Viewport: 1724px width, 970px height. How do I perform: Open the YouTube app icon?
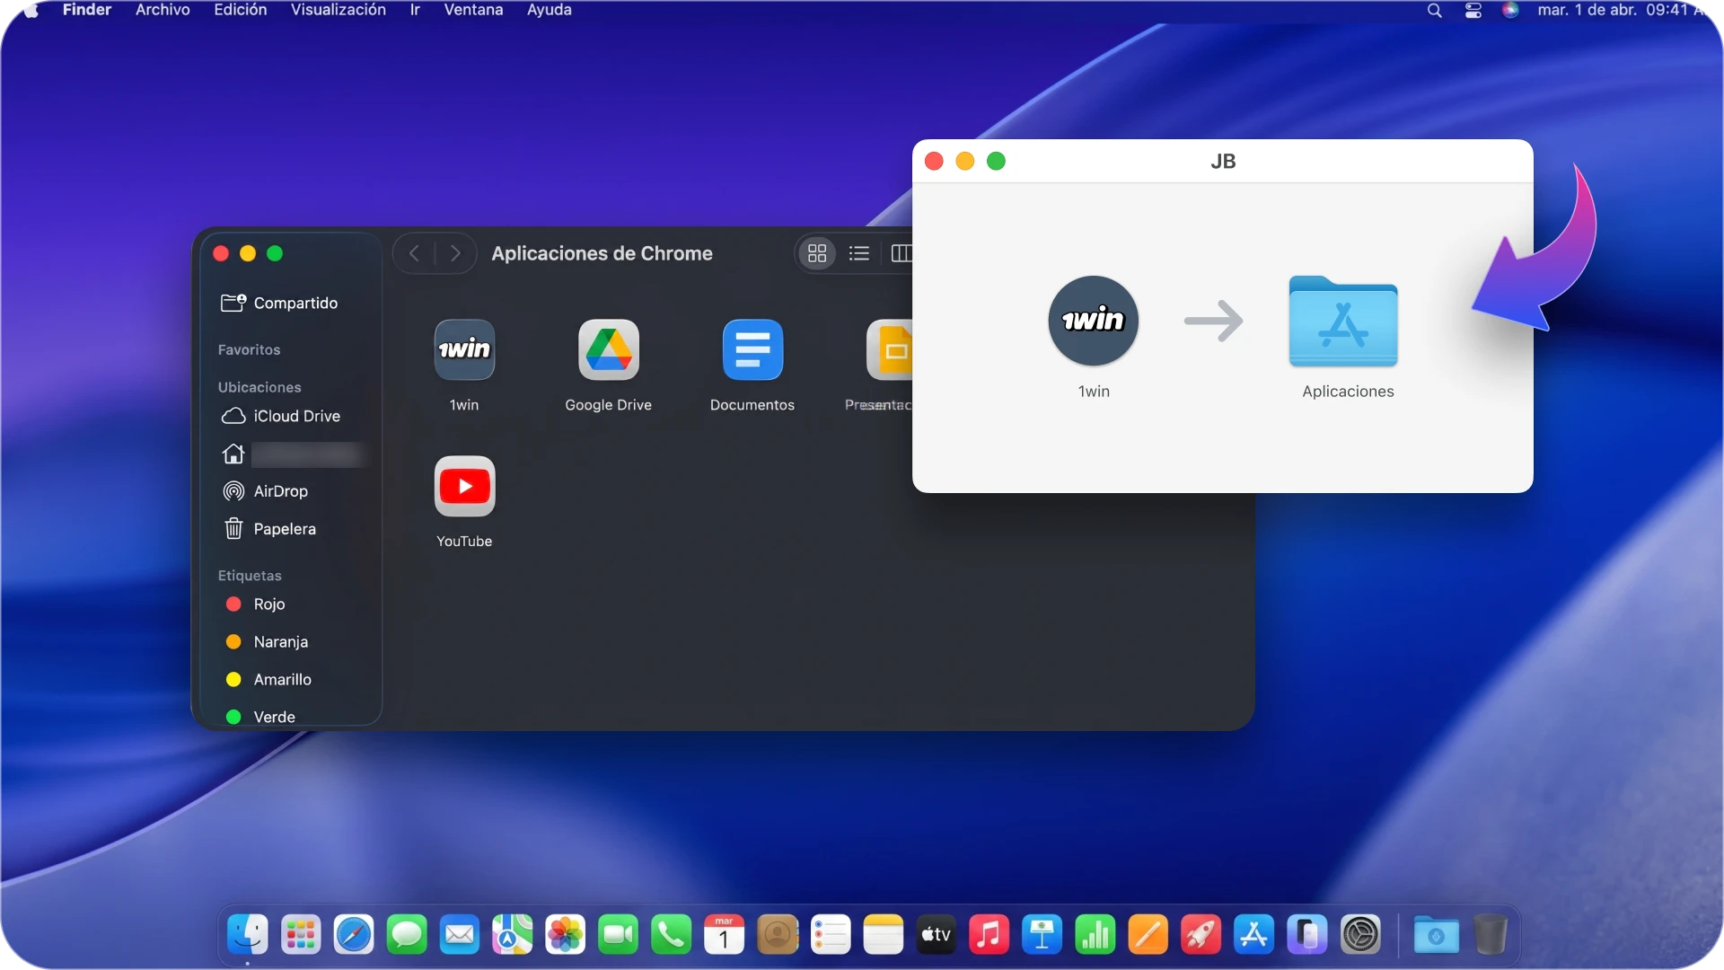tap(464, 486)
